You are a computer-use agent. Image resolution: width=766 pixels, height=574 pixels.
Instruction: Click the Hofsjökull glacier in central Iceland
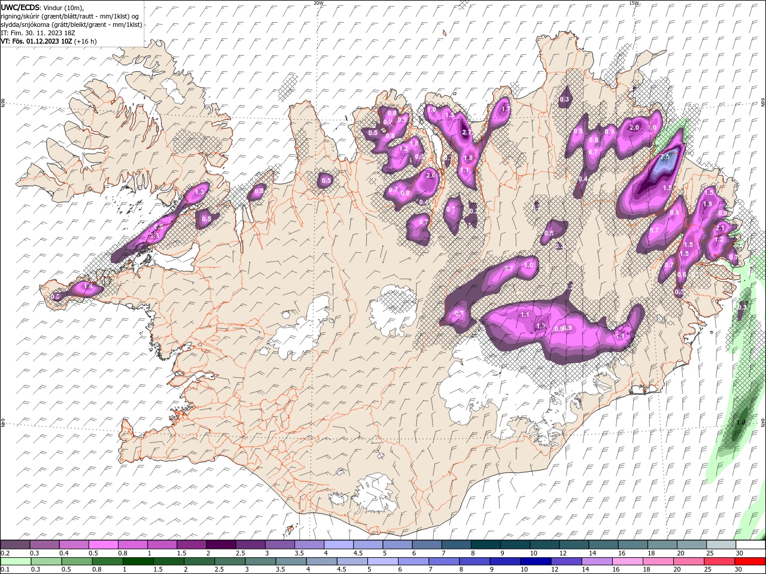point(393,310)
